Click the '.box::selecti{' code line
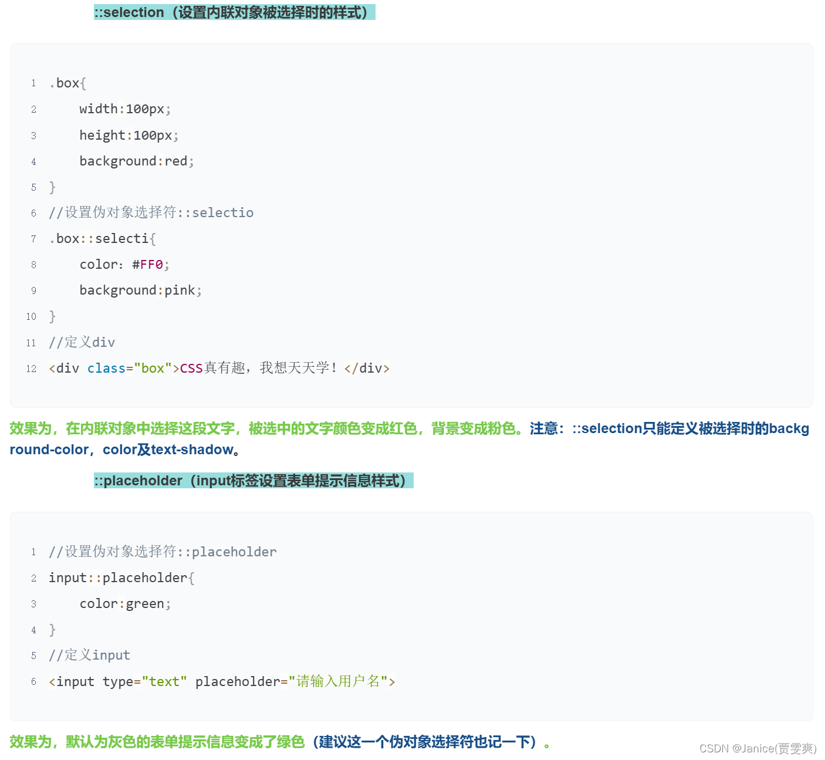Screen dimensions: 825x760 [103, 238]
